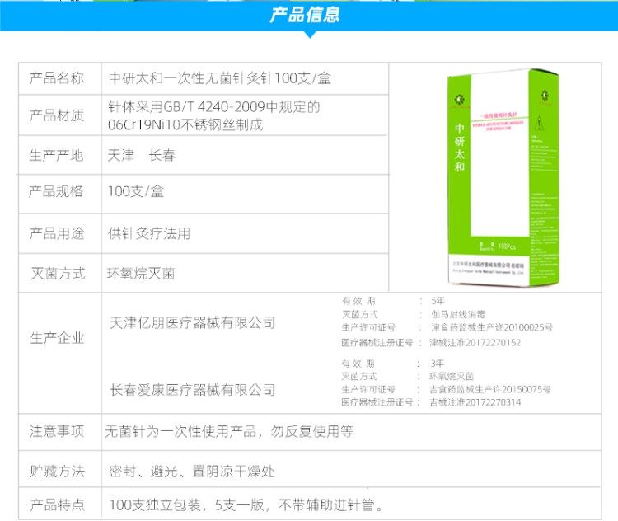Select 长春爱康医疗器械有限公司 company name
This screenshot has width=618, height=521.
[192, 390]
